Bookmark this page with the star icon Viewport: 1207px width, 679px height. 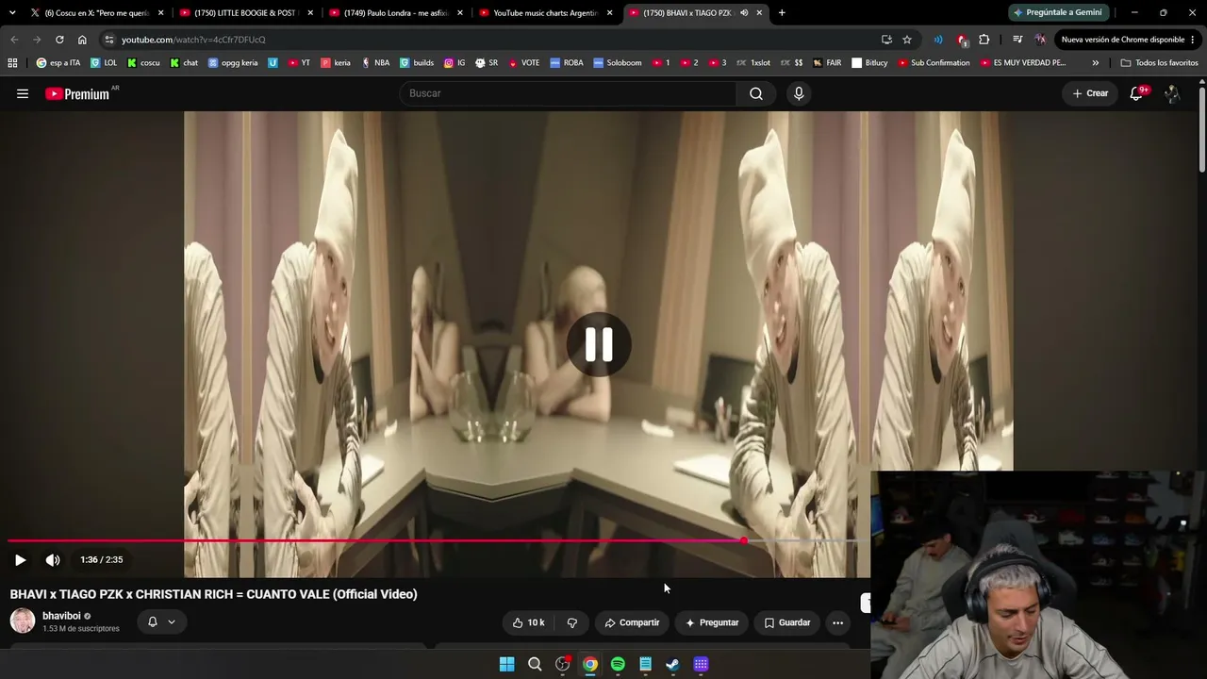pos(907,40)
